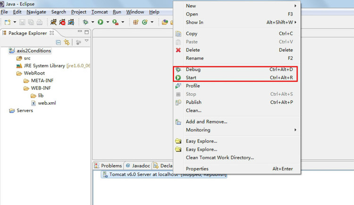354x205 pixels.
Task: Click the New Java Package toolbar icon
Action: (135, 22)
